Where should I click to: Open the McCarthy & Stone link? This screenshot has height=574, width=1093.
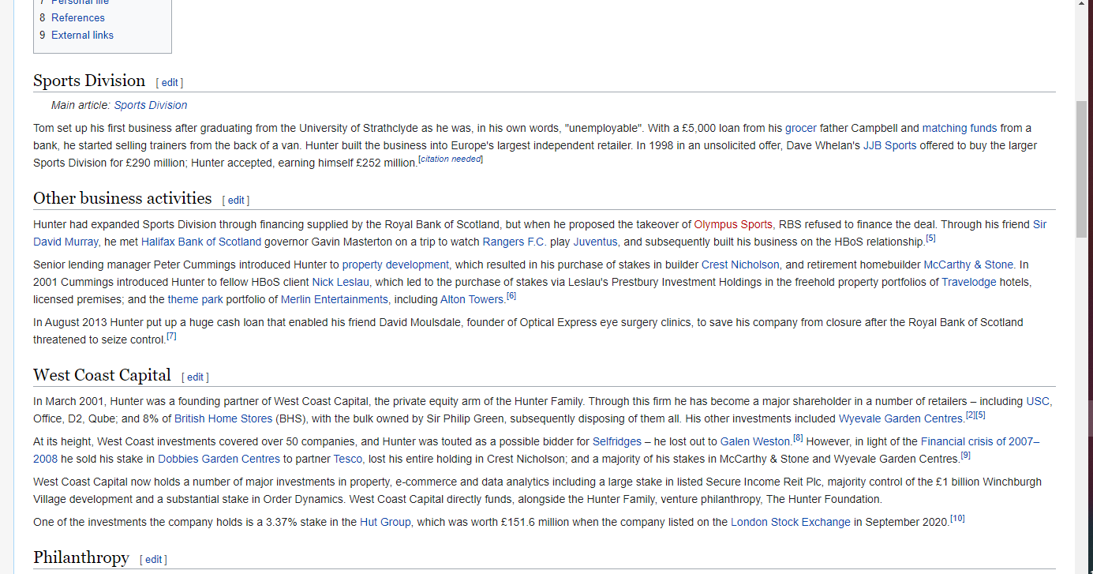click(x=968, y=264)
